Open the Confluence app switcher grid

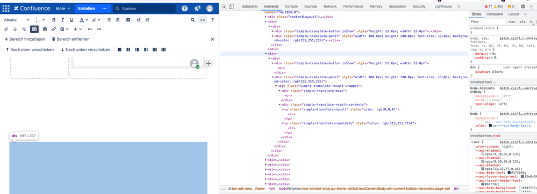point(6,9)
